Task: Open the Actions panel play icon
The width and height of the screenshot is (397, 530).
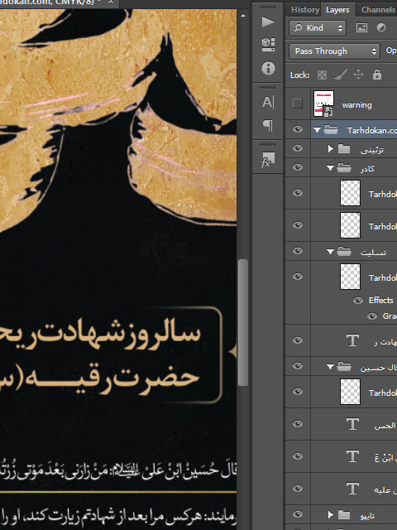Action: pos(268,22)
